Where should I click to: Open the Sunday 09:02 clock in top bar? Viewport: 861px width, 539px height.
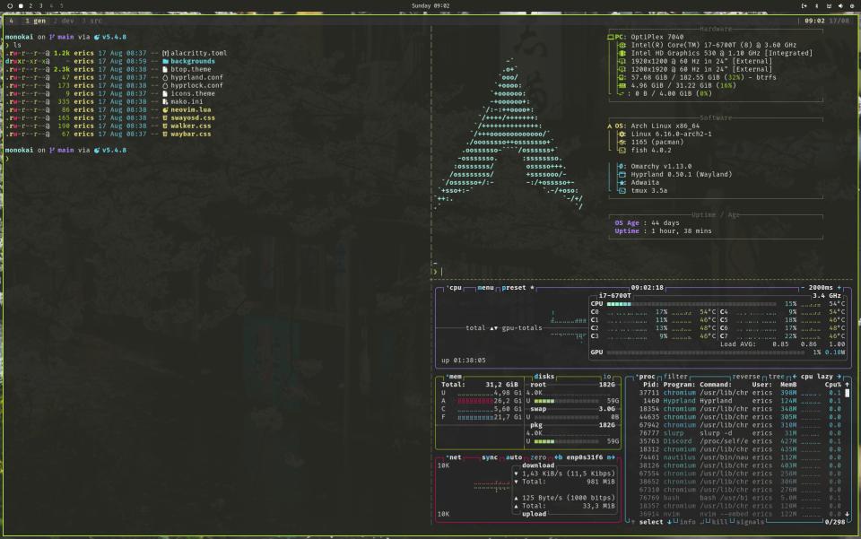click(430, 6)
